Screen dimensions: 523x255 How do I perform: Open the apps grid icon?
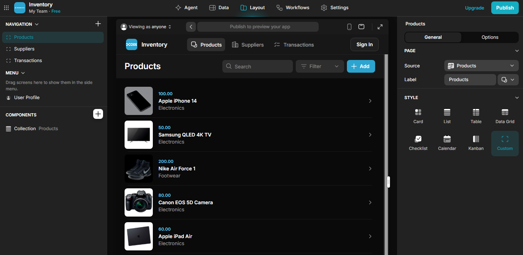click(6, 8)
